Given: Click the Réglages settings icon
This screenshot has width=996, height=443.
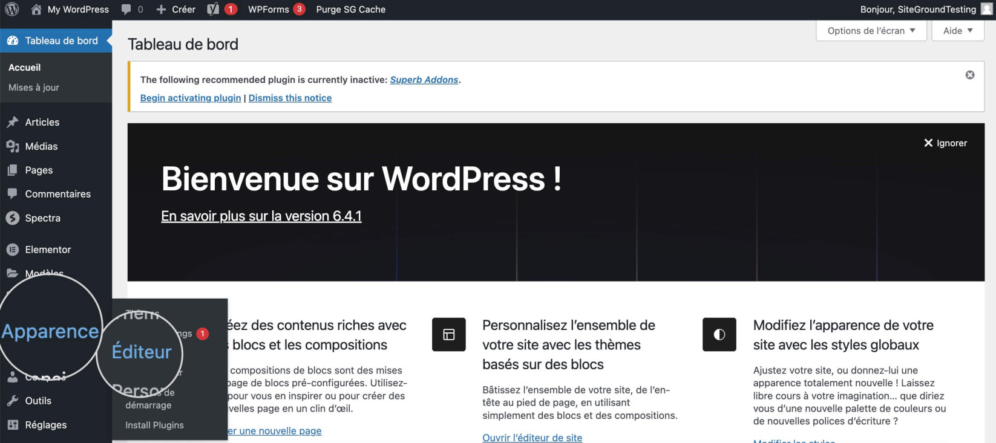Looking at the screenshot, I should (x=13, y=425).
